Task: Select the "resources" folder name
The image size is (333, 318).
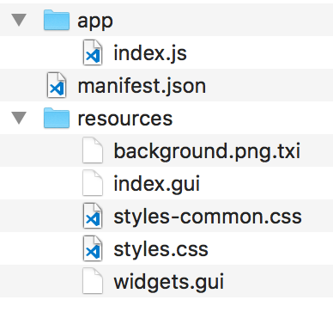Action: click(125, 119)
